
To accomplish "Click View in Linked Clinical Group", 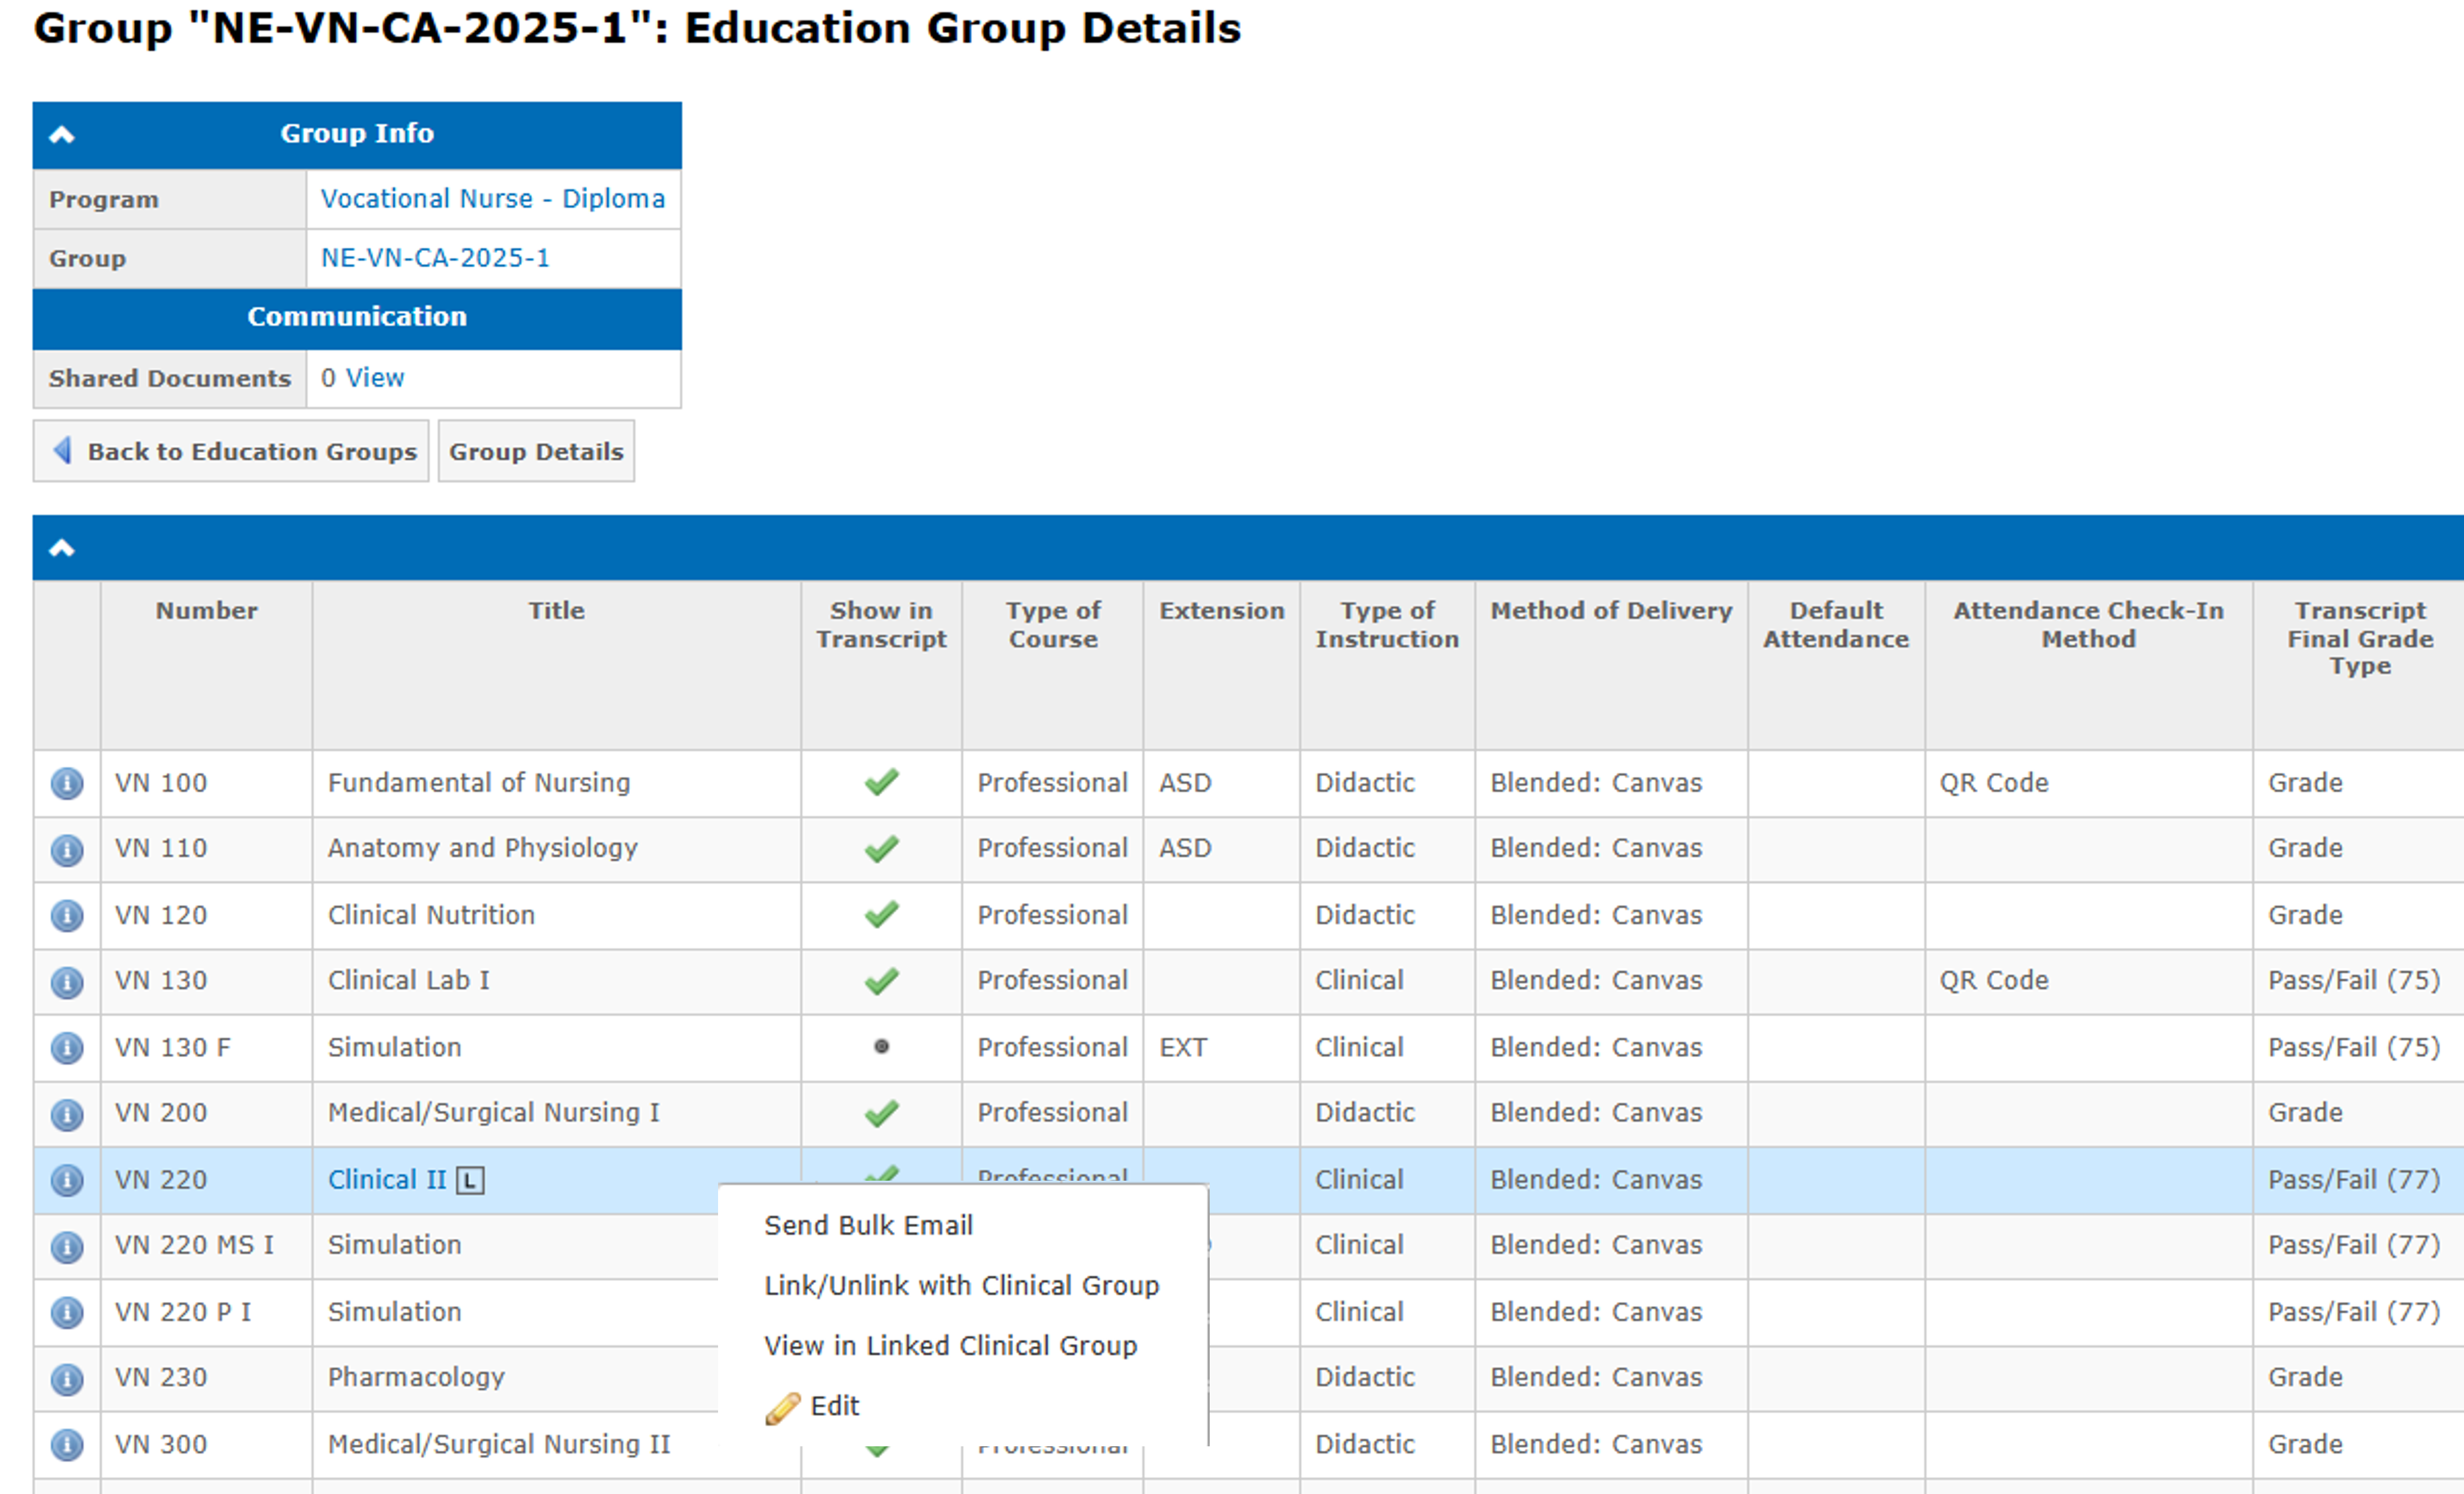I will 950,1345.
